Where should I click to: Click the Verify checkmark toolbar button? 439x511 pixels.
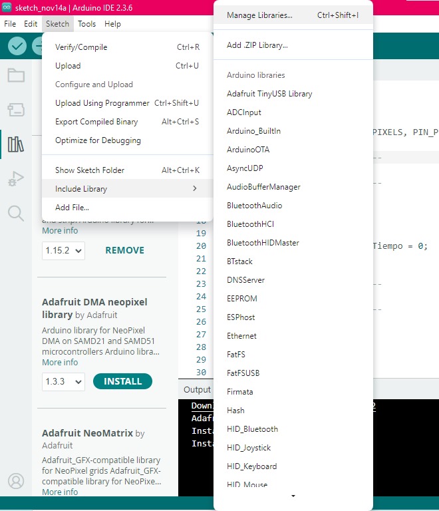click(x=17, y=46)
